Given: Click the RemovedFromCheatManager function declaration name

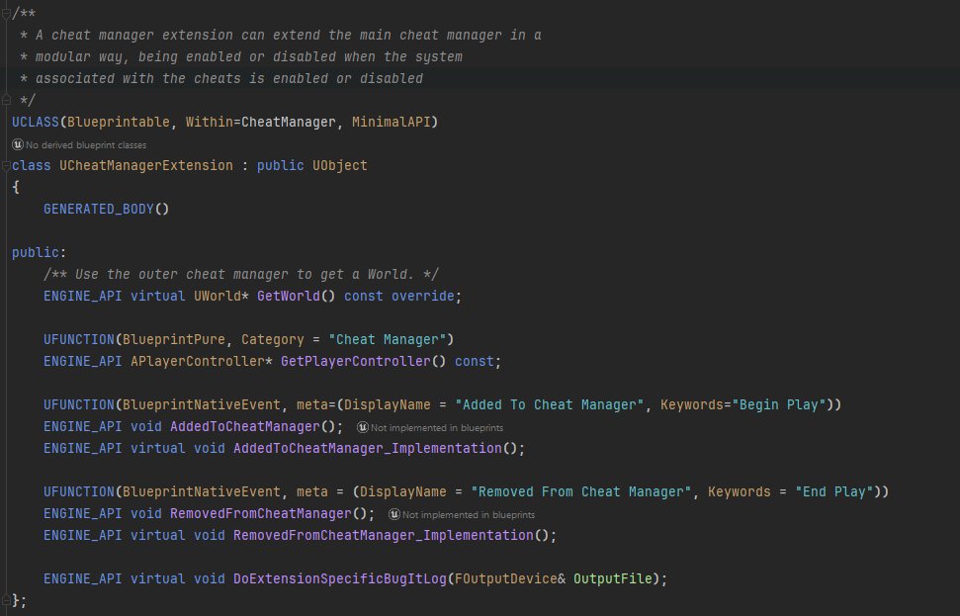Looking at the screenshot, I should coord(261,513).
